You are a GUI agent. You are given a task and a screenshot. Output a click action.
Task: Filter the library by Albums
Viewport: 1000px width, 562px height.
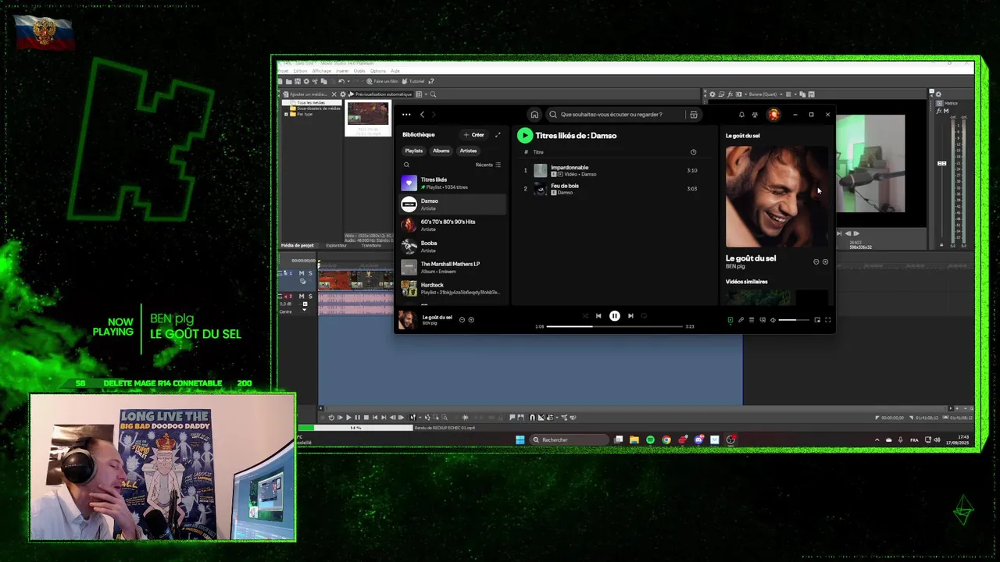[441, 151]
